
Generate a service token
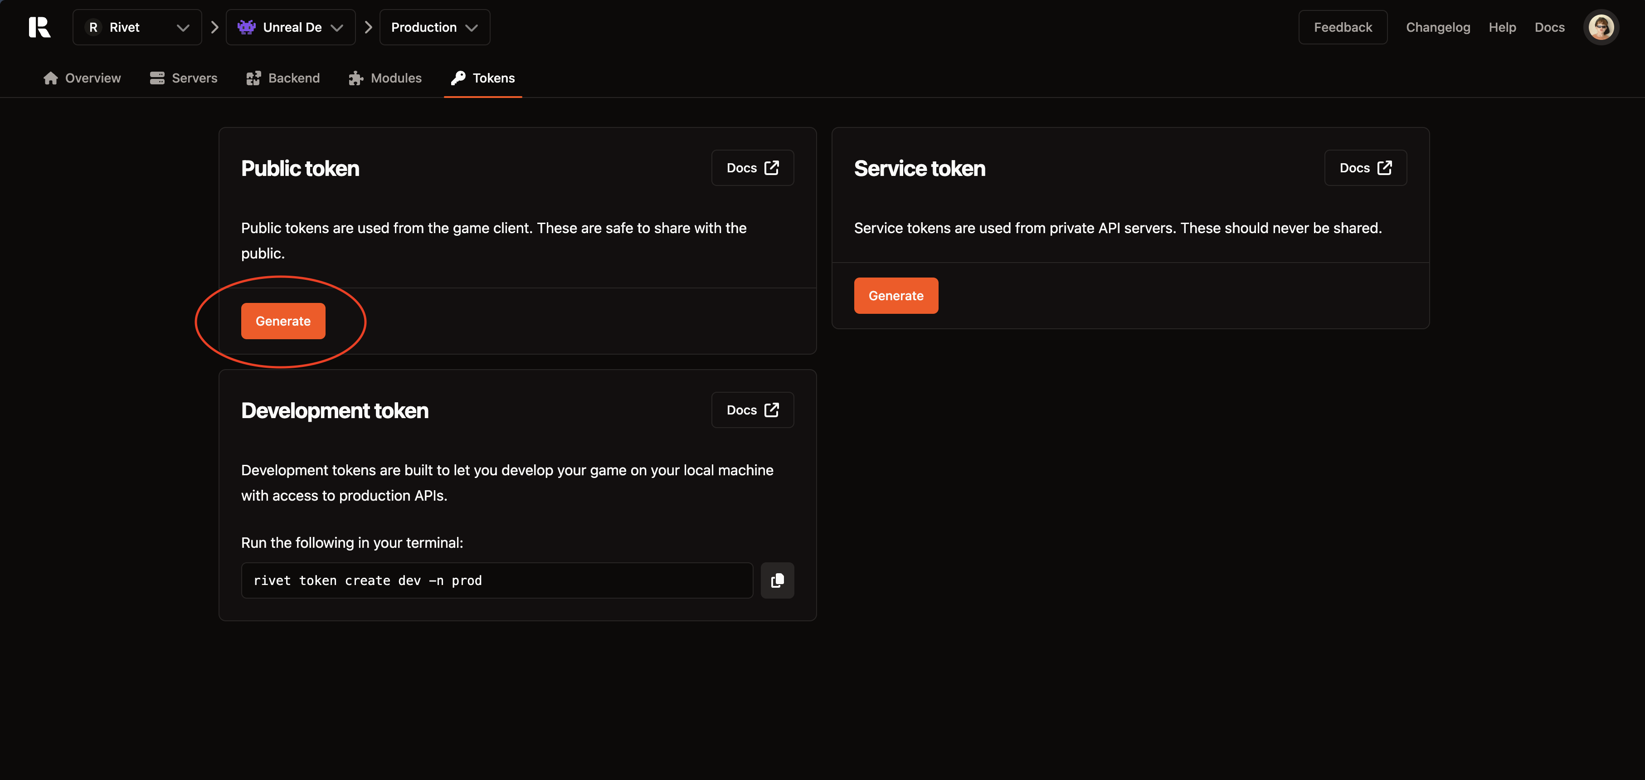click(x=896, y=295)
